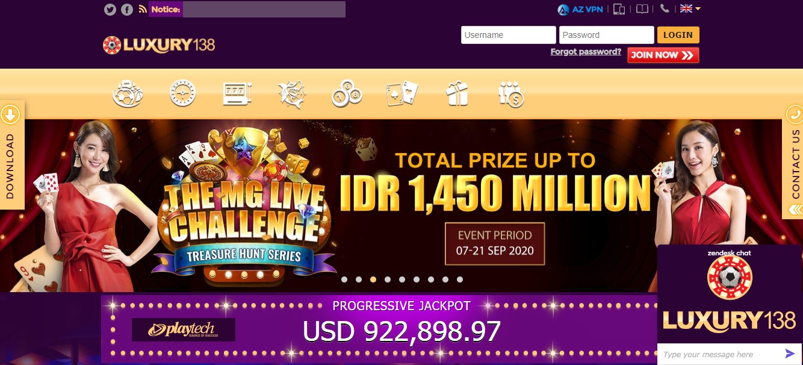Click into the Username input field
This screenshot has width=803, height=365.
(x=509, y=35)
